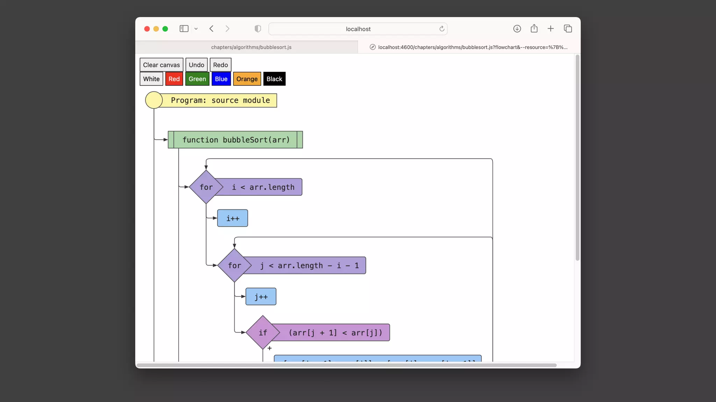The image size is (716, 402).
Task: Open a new tab with plus
Action: pyautogui.click(x=551, y=29)
